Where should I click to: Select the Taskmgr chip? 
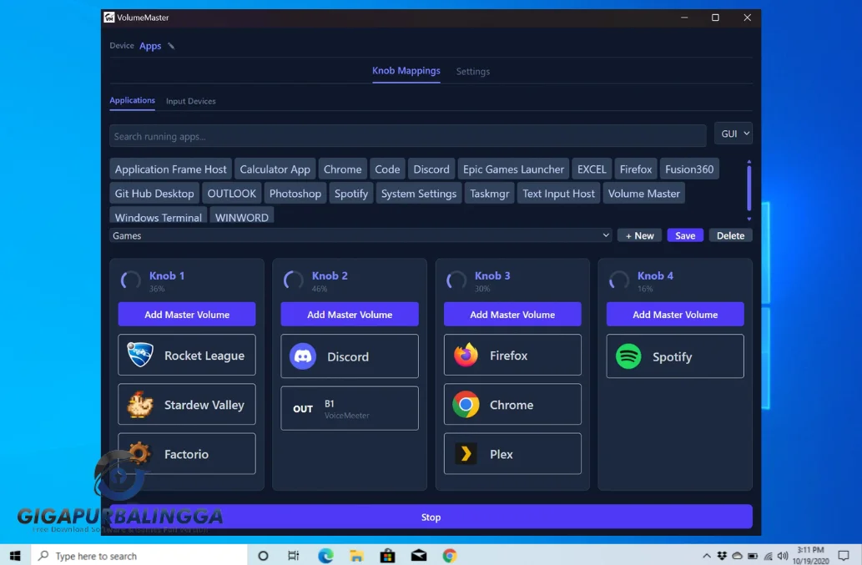pyautogui.click(x=489, y=194)
